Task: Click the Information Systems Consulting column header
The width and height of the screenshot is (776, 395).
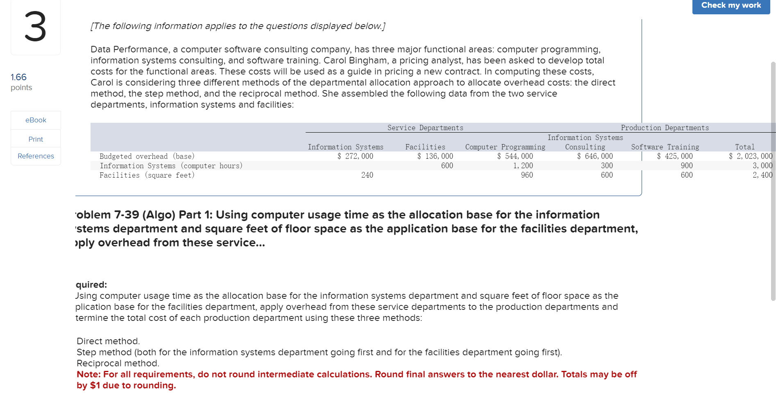Action: tap(585, 142)
